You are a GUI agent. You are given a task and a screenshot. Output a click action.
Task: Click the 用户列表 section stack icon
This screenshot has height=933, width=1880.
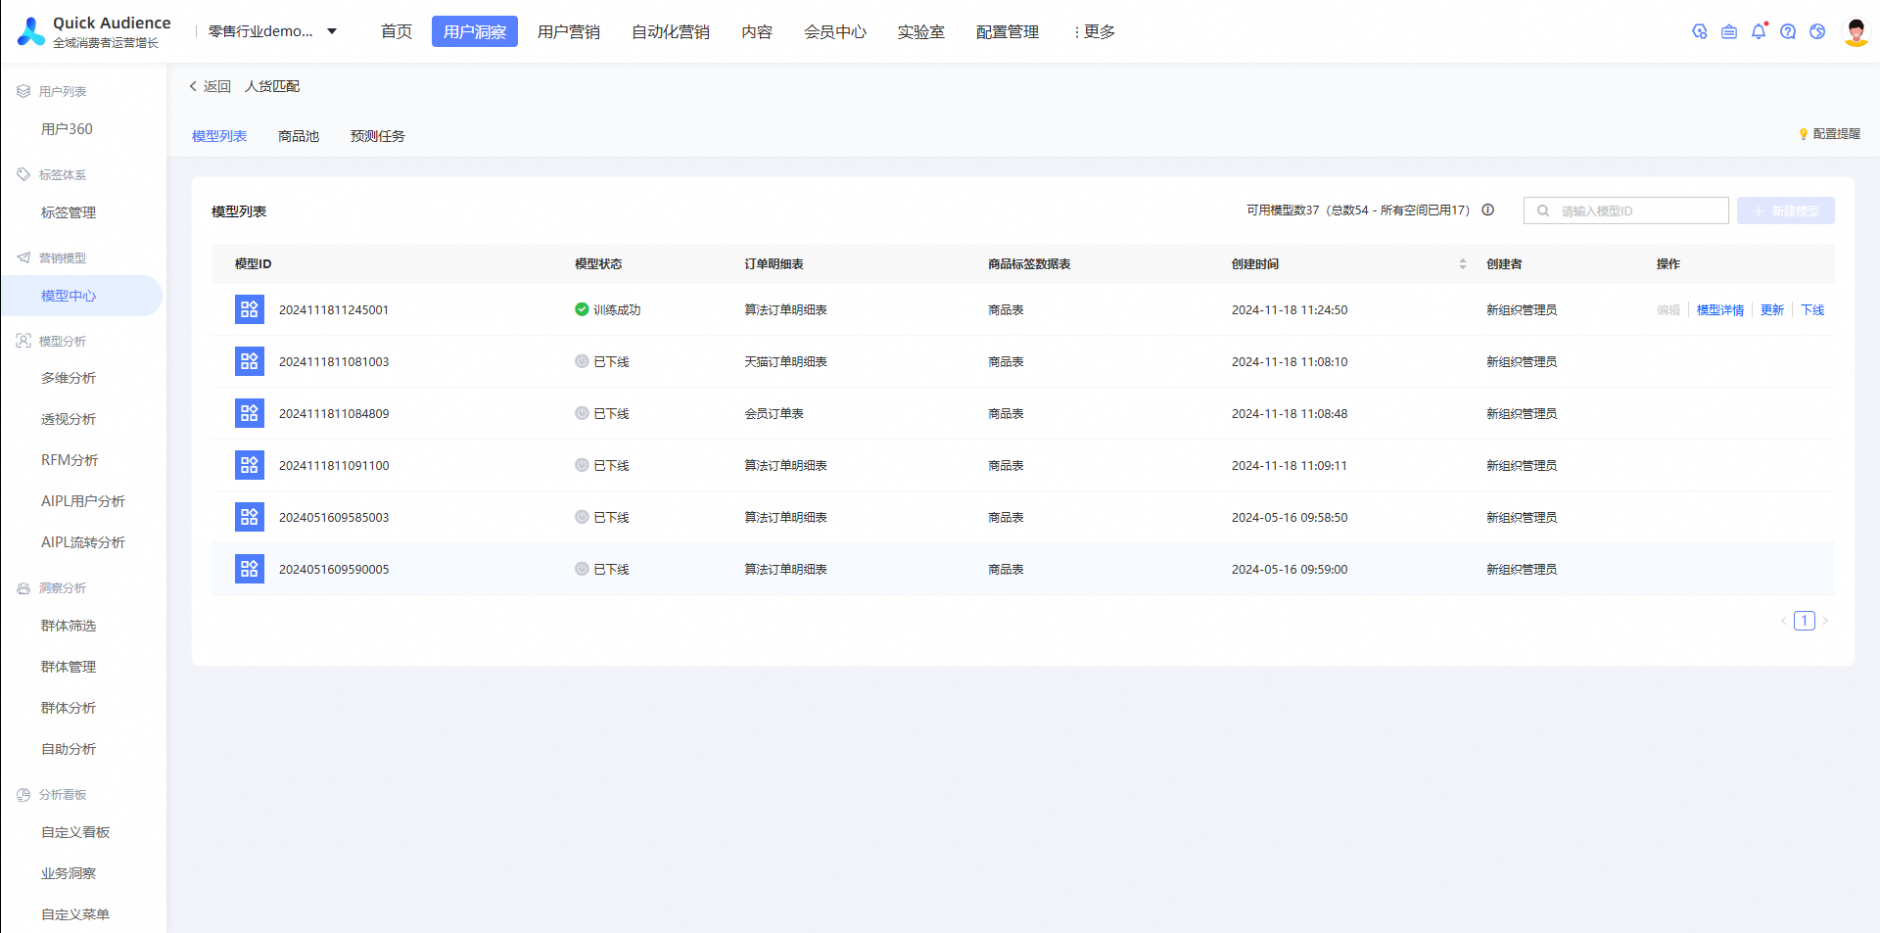pyautogui.click(x=23, y=91)
